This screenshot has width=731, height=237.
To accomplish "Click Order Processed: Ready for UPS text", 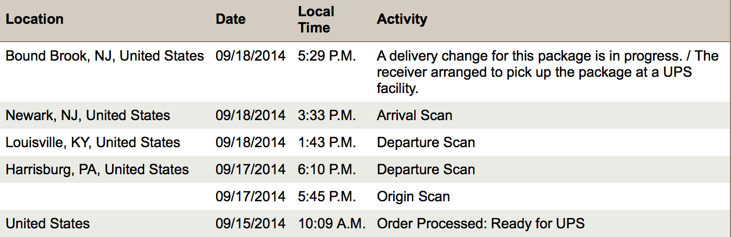I will [481, 223].
